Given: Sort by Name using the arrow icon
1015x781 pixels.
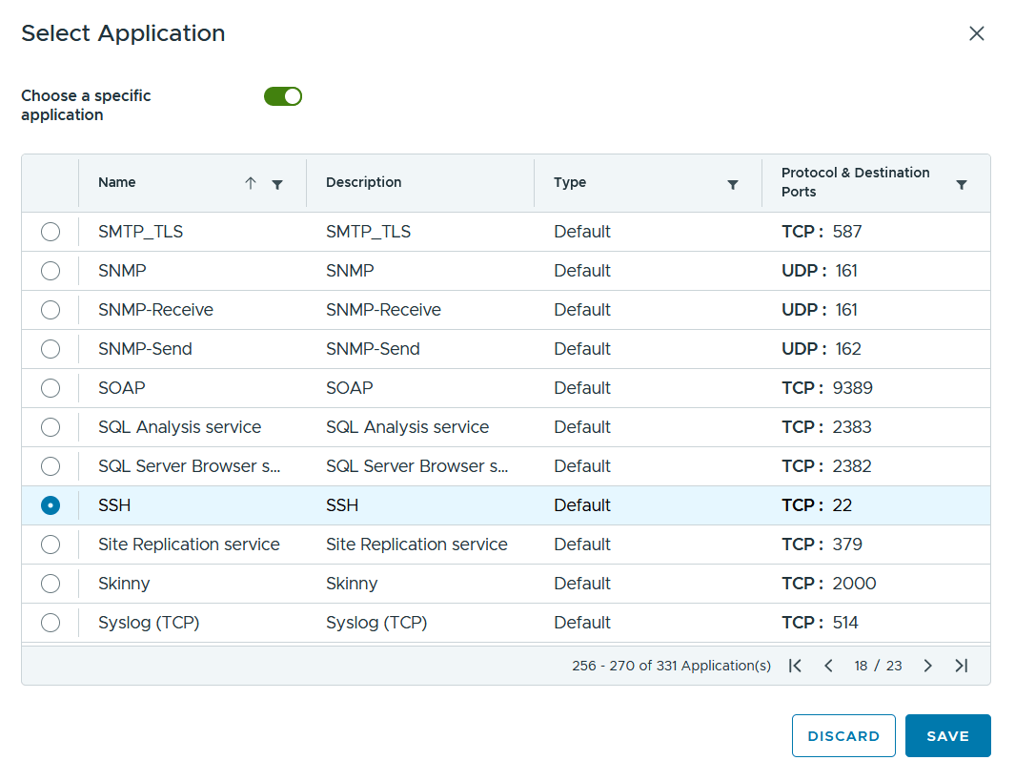Looking at the screenshot, I should pyautogui.click(x=251, y=183).
